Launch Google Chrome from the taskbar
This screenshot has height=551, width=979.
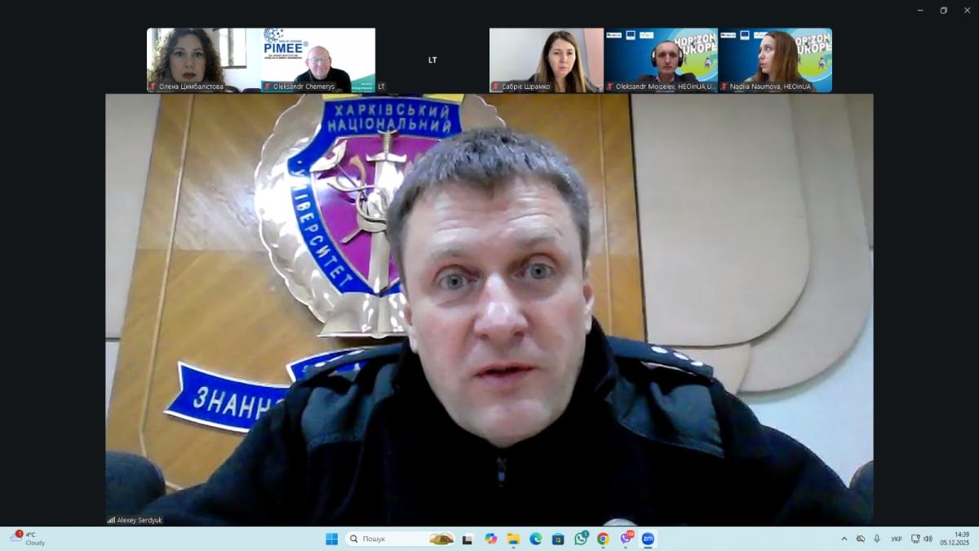coord(603,539)
